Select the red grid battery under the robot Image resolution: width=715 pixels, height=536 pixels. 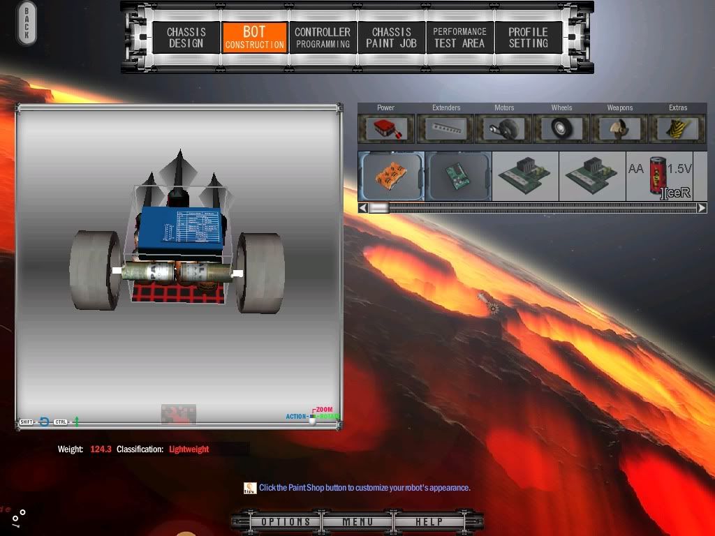(x=178, y=292)
